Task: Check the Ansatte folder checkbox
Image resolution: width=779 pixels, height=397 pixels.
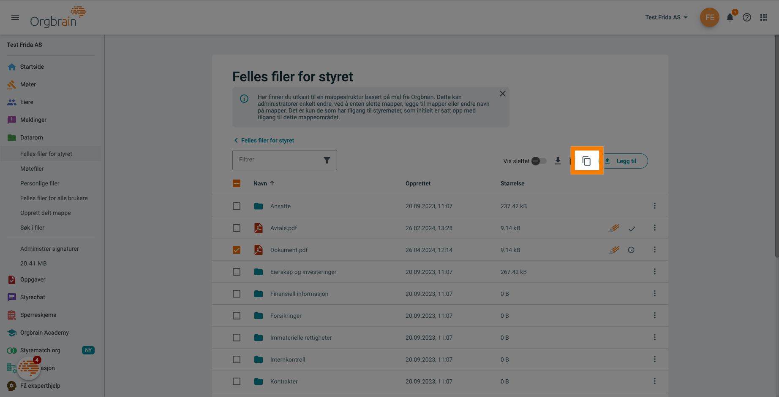Action: [237, 206]
